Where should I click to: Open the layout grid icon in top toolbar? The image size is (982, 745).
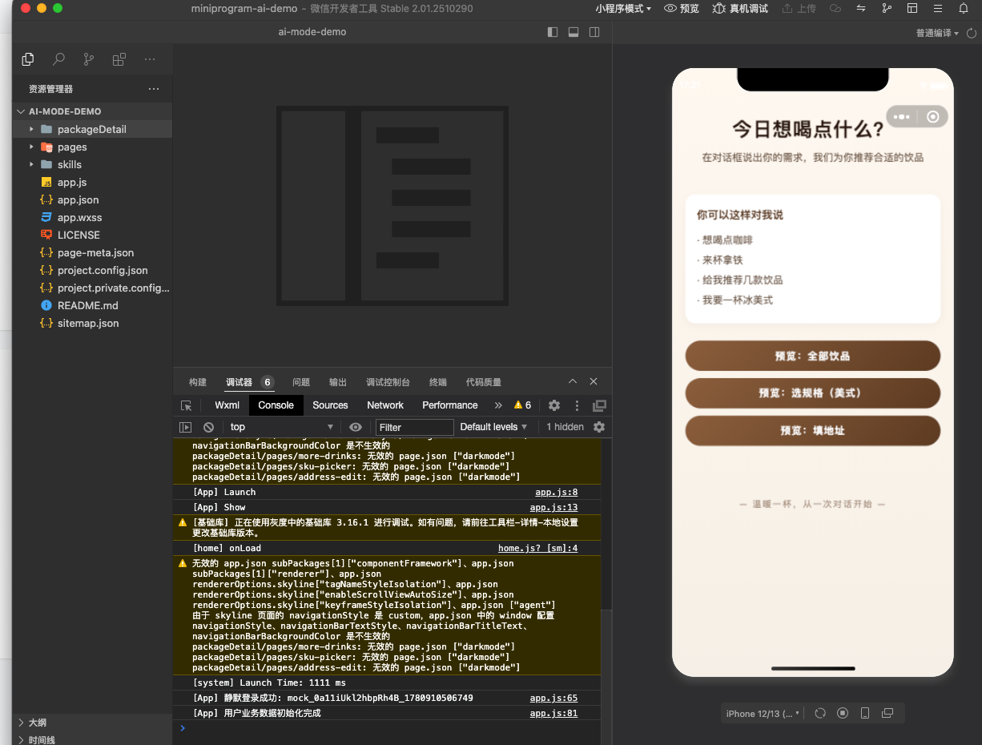912,8
